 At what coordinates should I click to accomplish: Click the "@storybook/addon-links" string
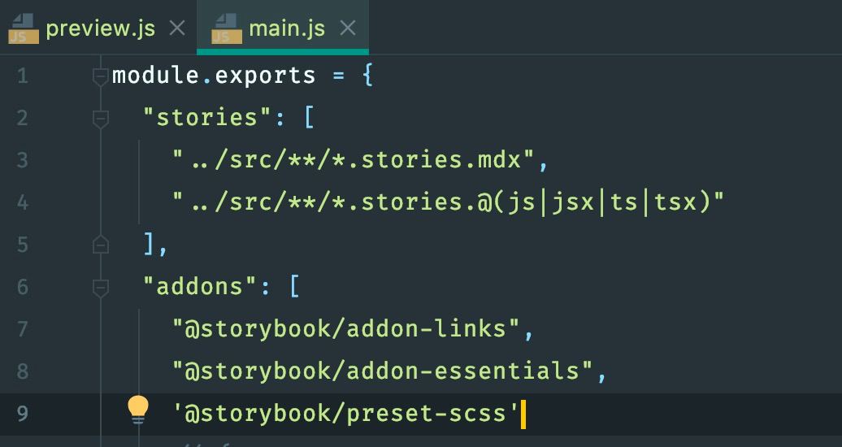[346, 328]
